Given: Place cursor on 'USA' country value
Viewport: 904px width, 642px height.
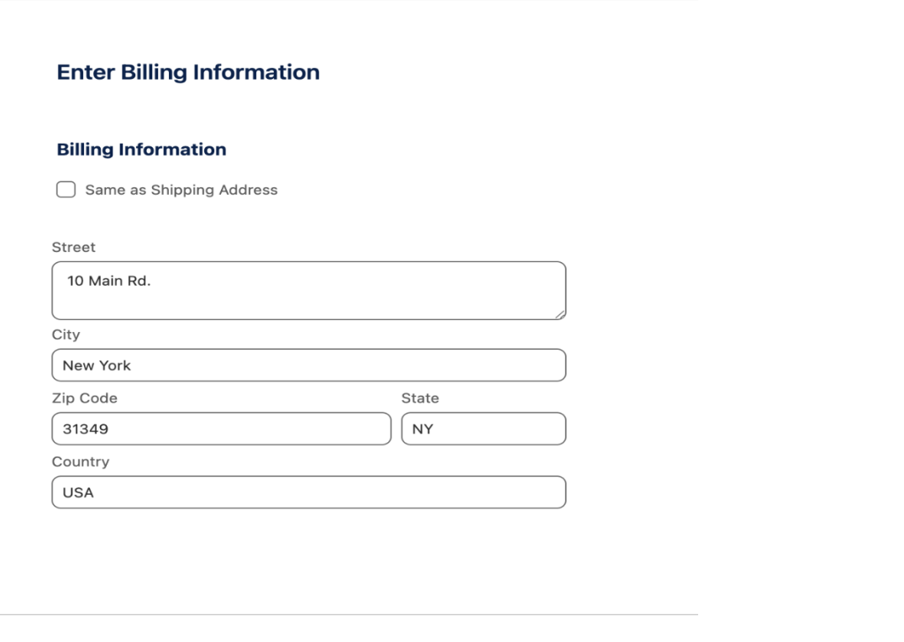Looking at the screenshot, I should point(78,492).
